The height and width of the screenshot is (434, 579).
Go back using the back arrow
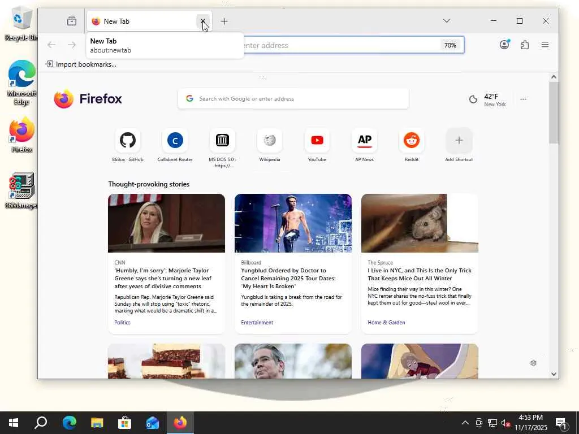(x=51, y=45)
